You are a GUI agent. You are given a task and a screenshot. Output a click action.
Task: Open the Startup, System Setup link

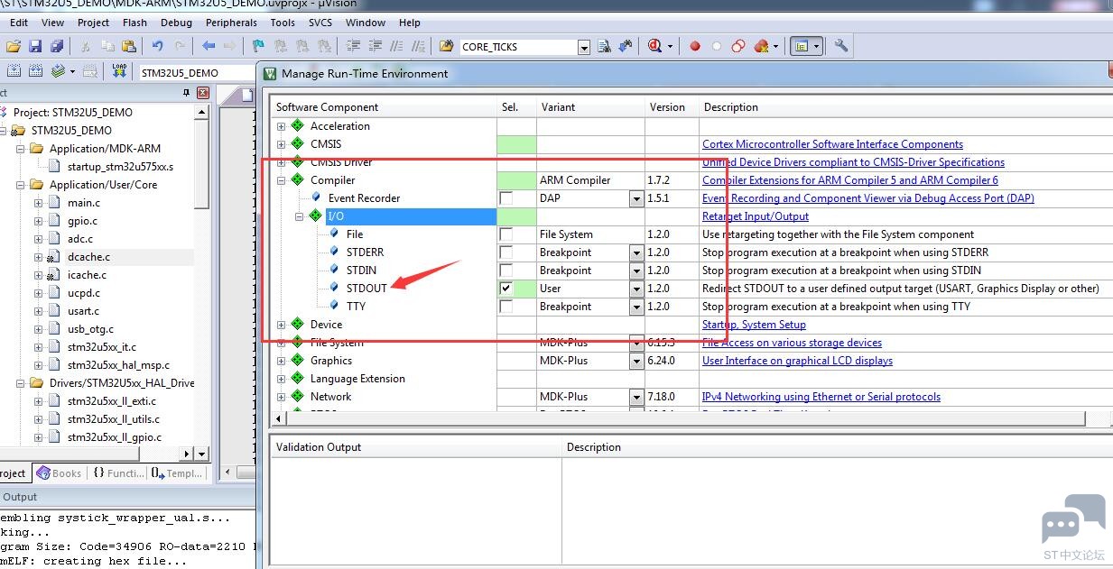[754, 325]
